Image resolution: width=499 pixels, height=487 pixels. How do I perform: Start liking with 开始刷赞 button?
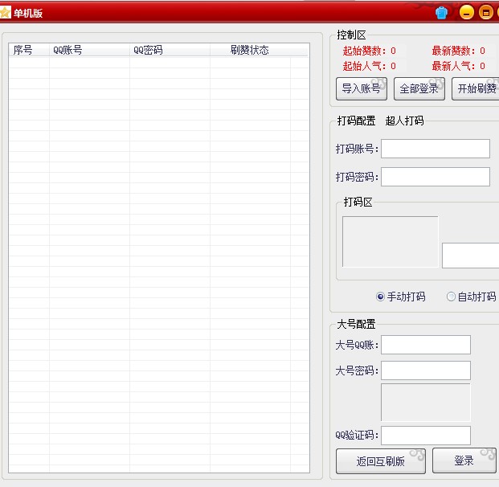pos(476,89)
